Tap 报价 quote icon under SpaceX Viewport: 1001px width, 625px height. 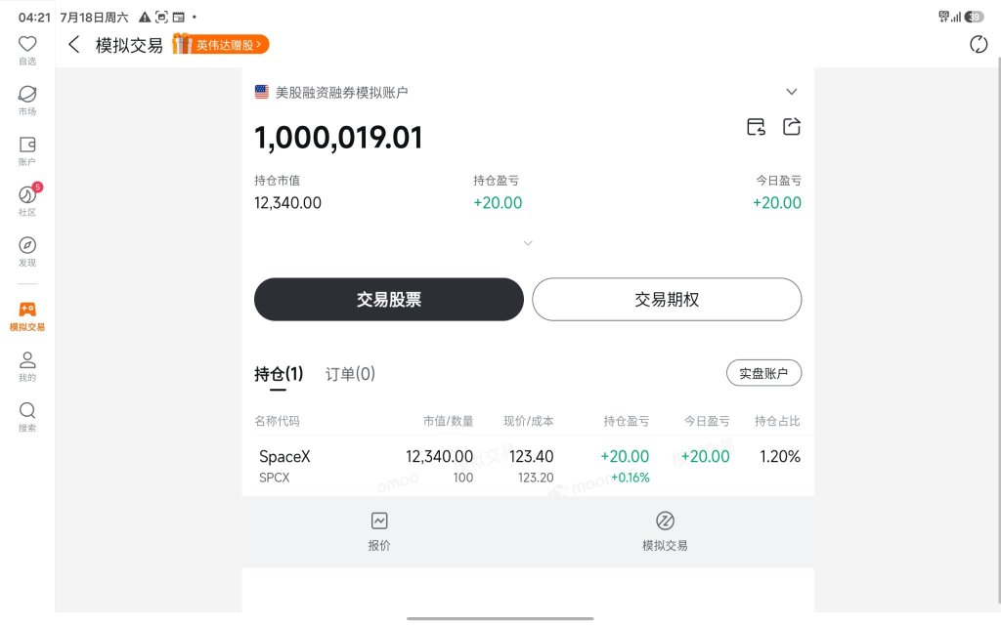(x=379, y=531)
